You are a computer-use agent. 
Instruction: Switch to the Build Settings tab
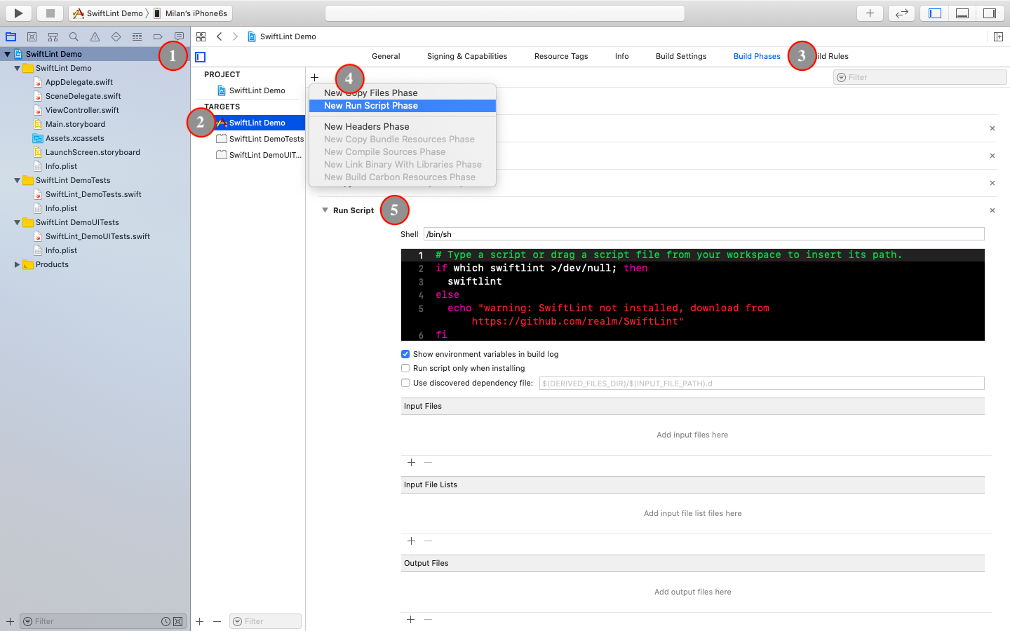680,56
